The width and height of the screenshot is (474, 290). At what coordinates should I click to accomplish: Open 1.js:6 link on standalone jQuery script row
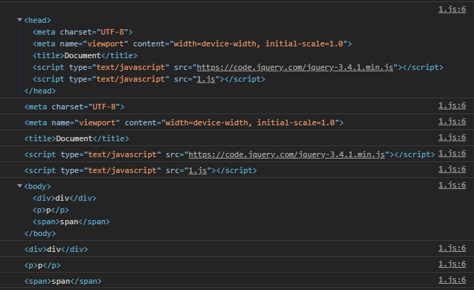click(452, 154)
